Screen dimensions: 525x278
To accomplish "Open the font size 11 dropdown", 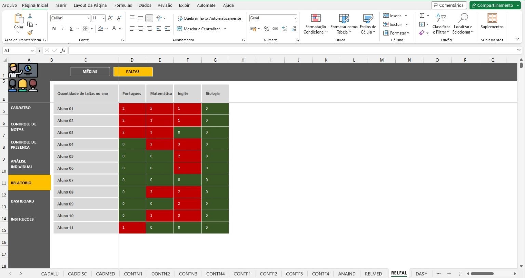I will [104, 18].
